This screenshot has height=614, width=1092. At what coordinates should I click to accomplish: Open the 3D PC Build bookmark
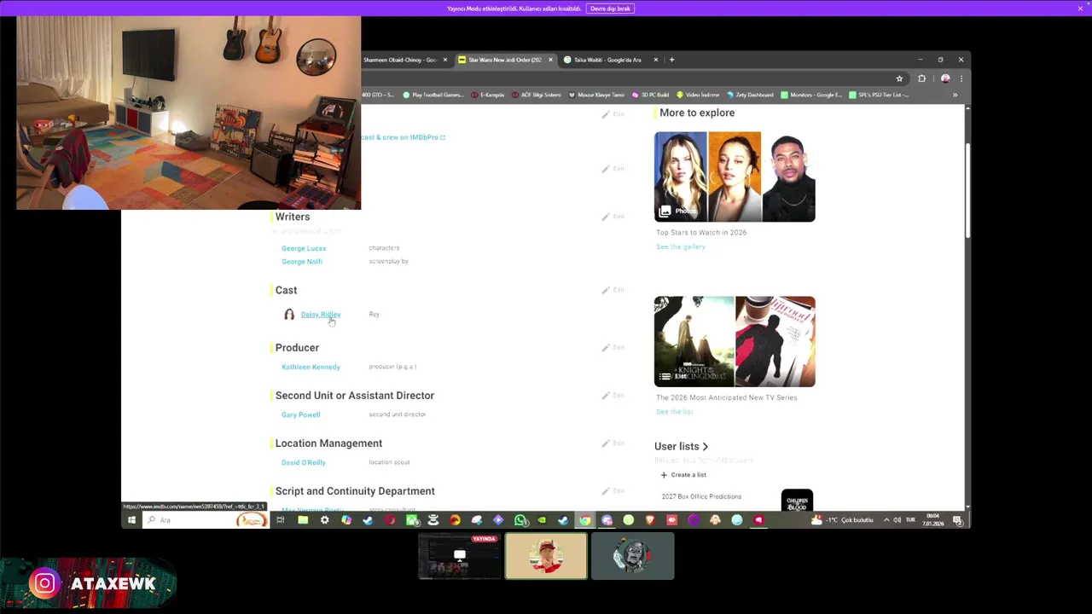tap(650, 95)
